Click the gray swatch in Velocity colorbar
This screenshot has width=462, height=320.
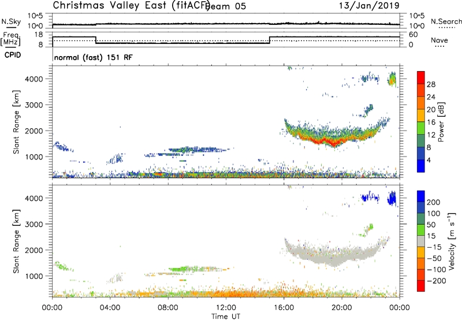click(421, 241)
